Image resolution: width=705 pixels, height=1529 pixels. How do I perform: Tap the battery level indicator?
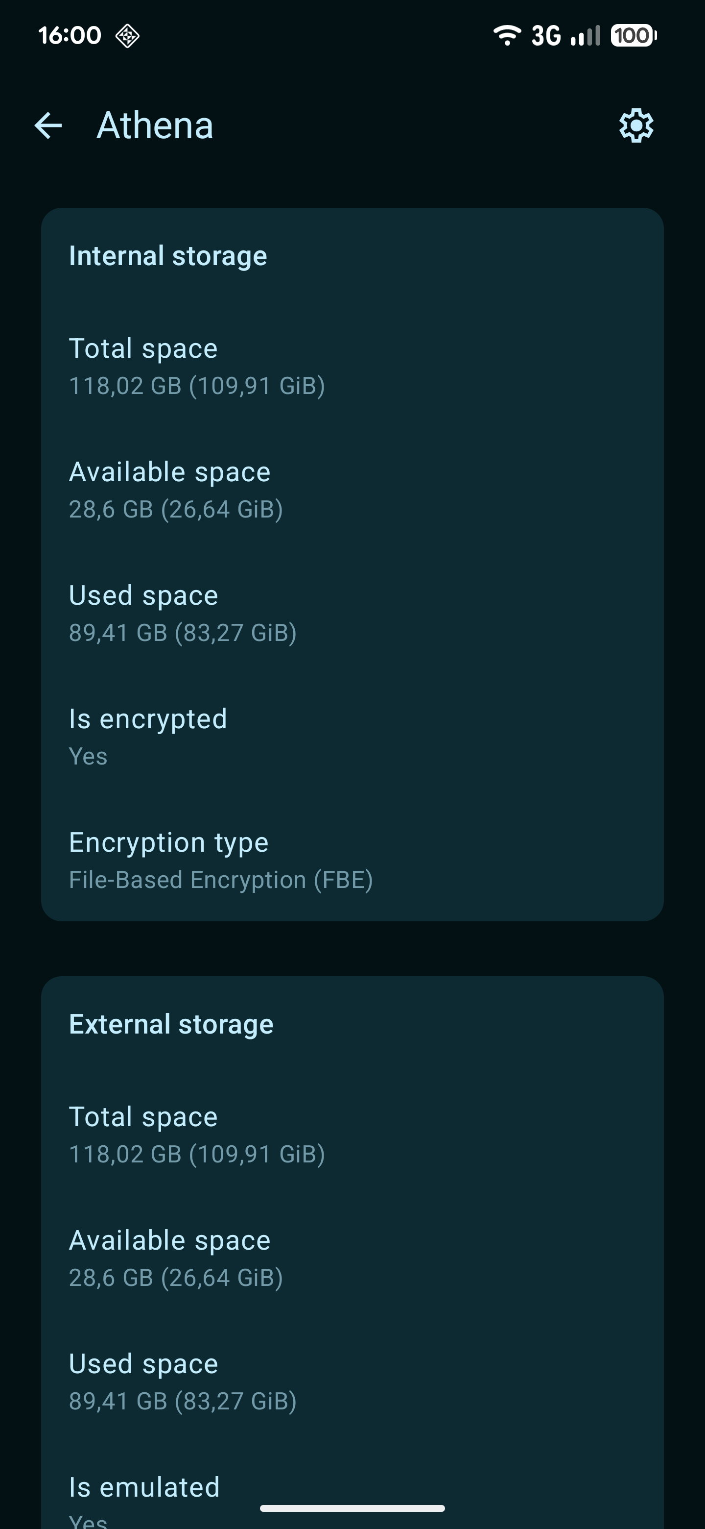click(x=633, y=36)
